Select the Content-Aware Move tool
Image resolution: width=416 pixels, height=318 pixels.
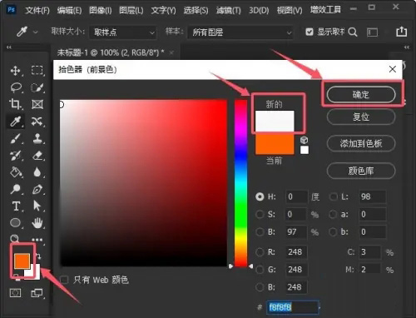[37, 122]
